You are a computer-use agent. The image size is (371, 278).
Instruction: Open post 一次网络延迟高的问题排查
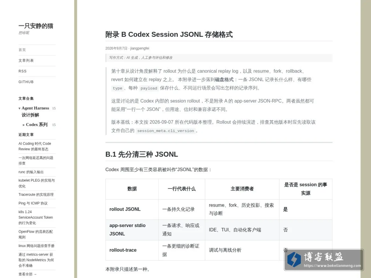36,161
